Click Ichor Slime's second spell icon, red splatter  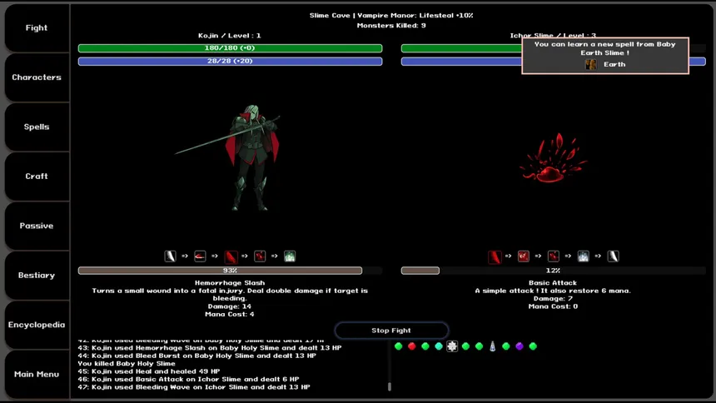click(524, 256)
